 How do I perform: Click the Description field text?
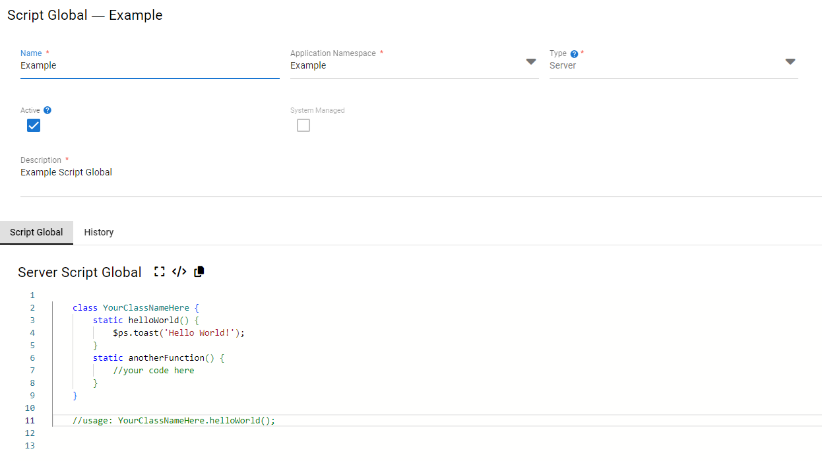coord(66,172)
